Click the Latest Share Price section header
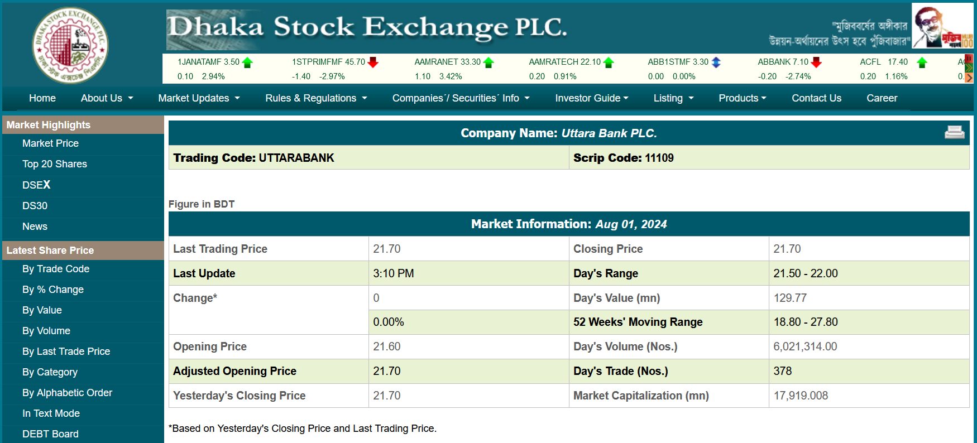Screen dimensions: 977x443 click(83, 251)
